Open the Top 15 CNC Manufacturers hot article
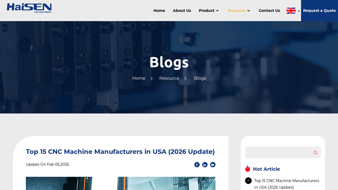Screen dimensions: 338x190 tap(286, 184)
